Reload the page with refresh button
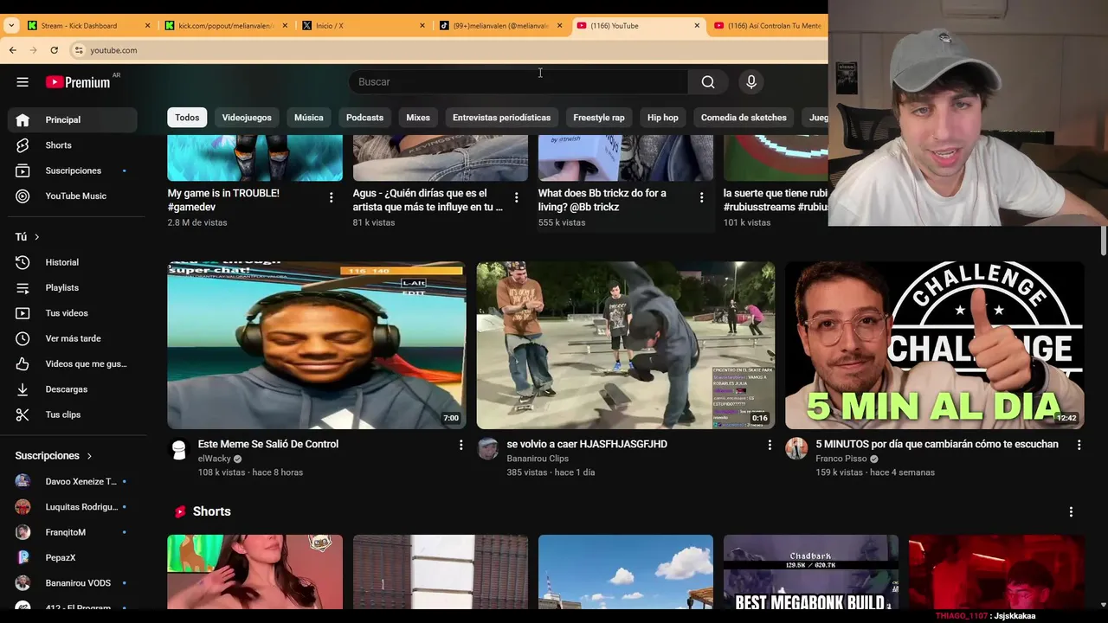The image size is (1108, 623). (54, 50)
